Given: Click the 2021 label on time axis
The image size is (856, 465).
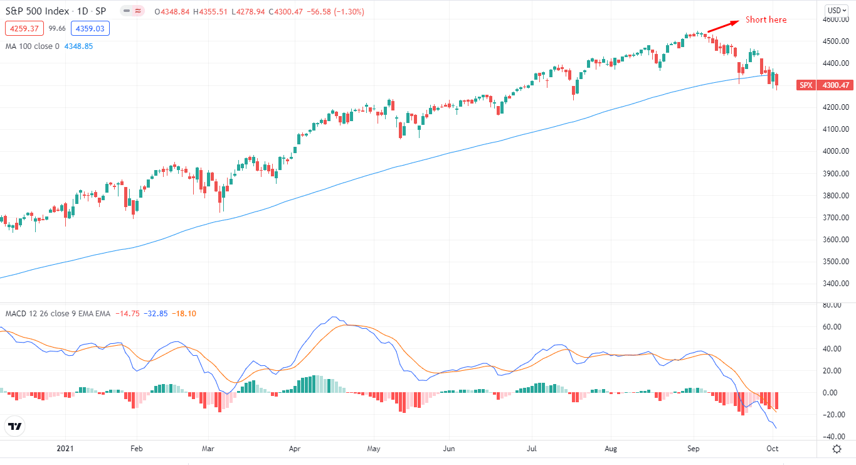Looking at the screenshot, I should pyautogui.click(x=65, y=449).
